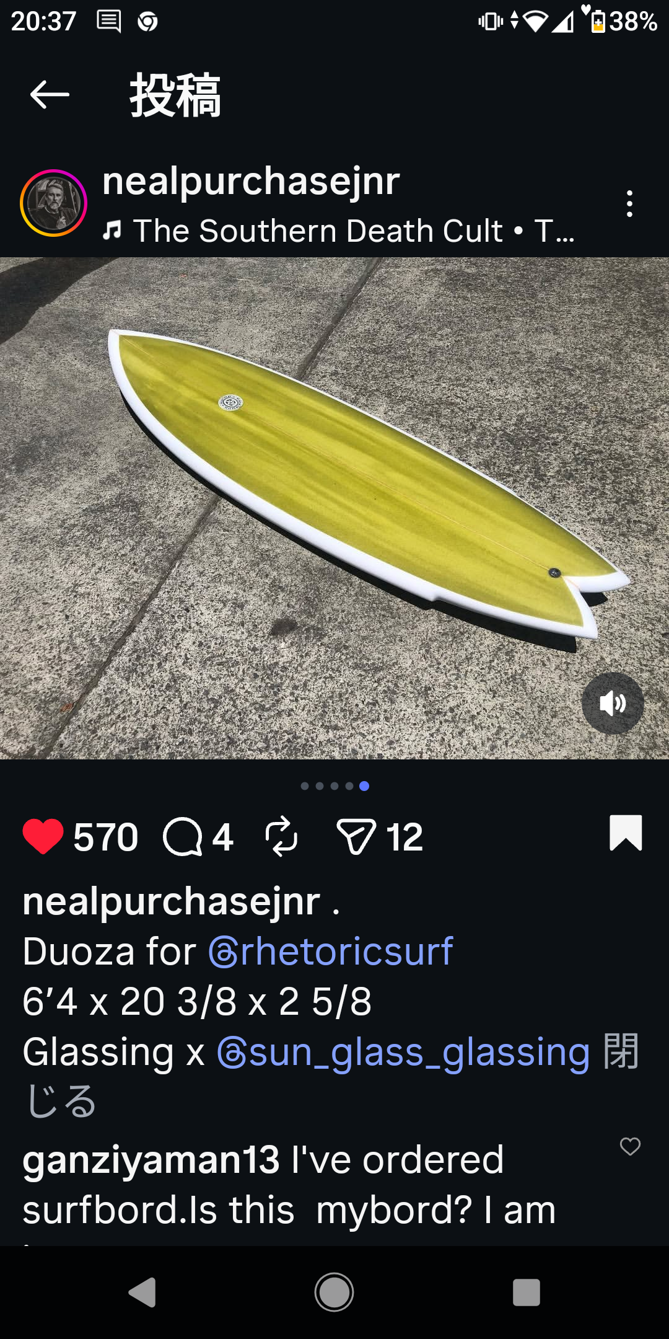Open the Android recent apps square

tap(527, 1293)
